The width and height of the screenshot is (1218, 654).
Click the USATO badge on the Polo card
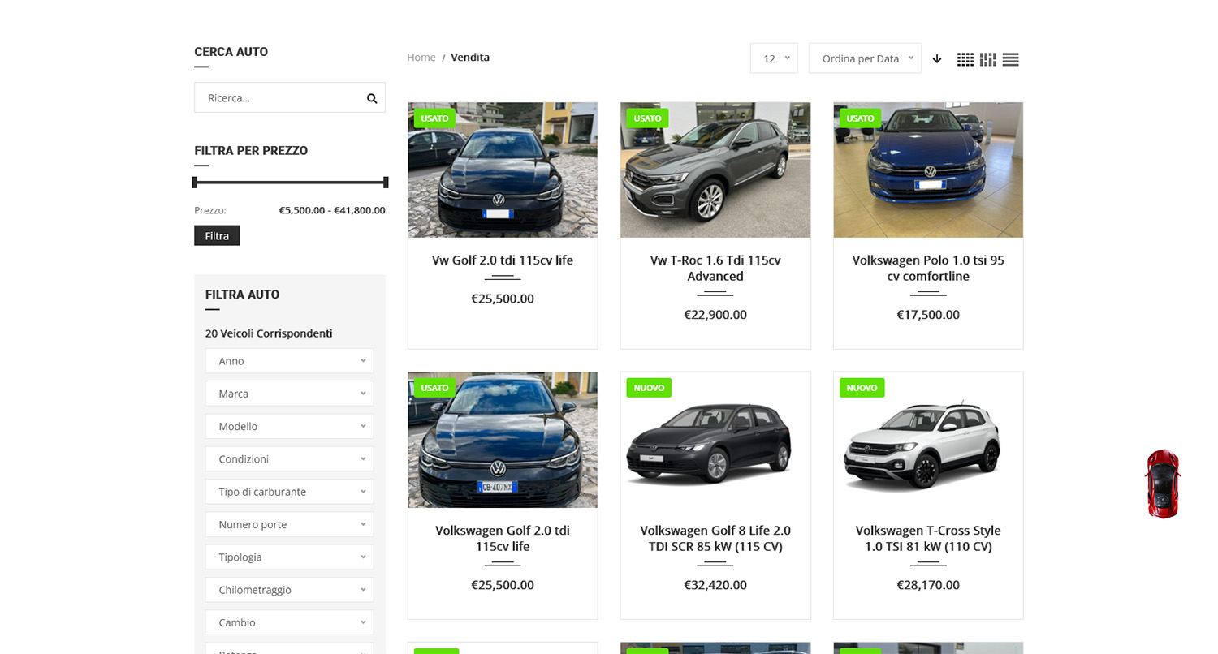coord(860,118)
